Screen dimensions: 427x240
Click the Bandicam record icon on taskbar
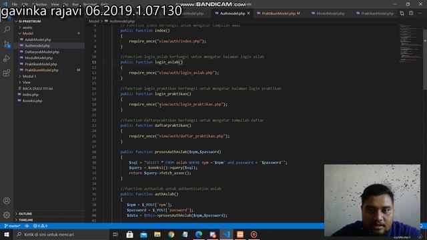[254, 234]
